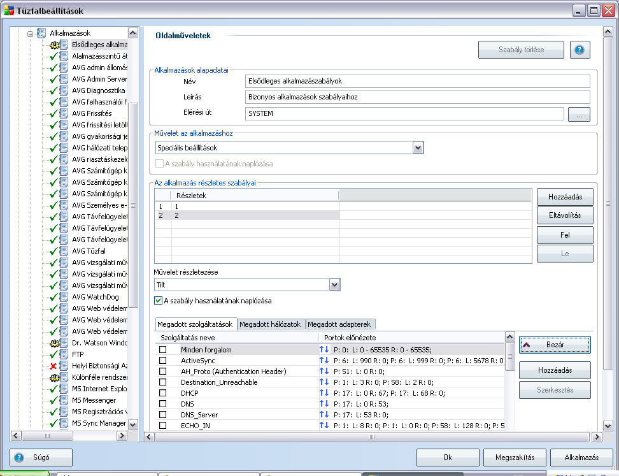Click the Részletek column header
This screenshot has width=619, height=476.
pyautogui.click(x=255, y=195)
